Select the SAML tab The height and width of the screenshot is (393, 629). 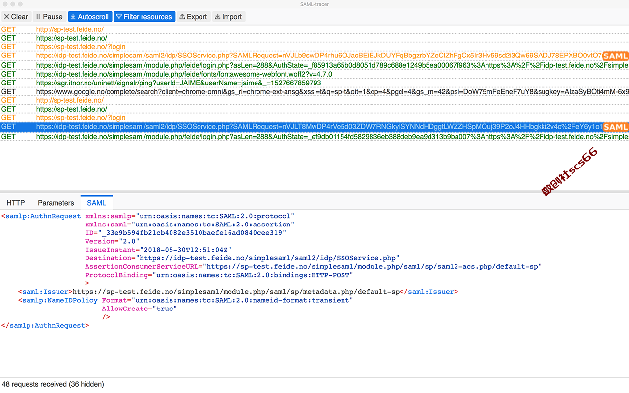pos(97,203)
